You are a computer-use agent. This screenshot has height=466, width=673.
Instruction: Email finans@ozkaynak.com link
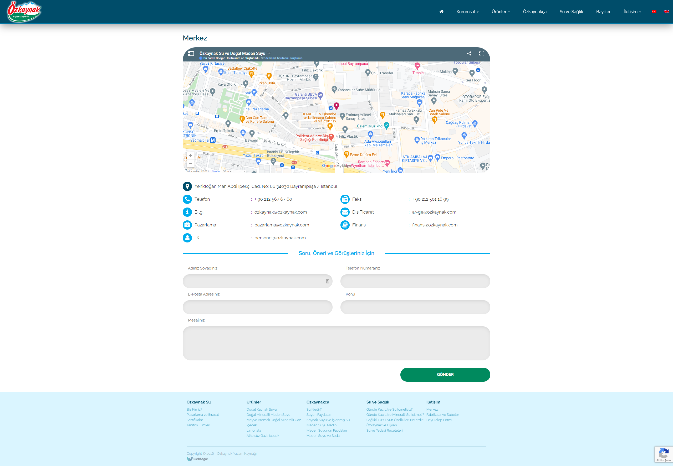tap(435, 225)
